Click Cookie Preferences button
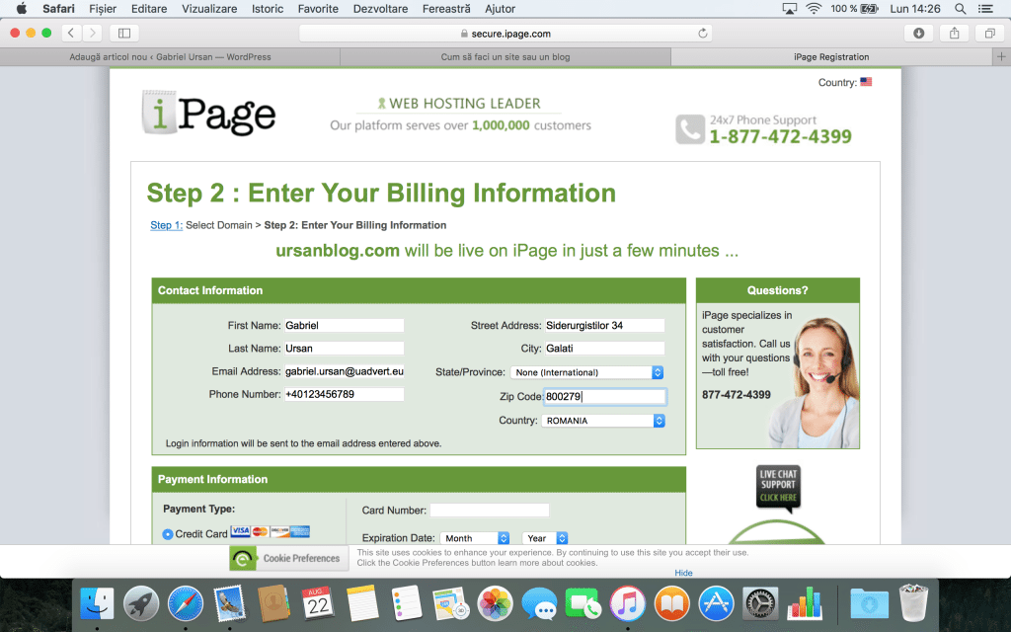Screen dimensions: 1011x632 [x=289, y=559]
